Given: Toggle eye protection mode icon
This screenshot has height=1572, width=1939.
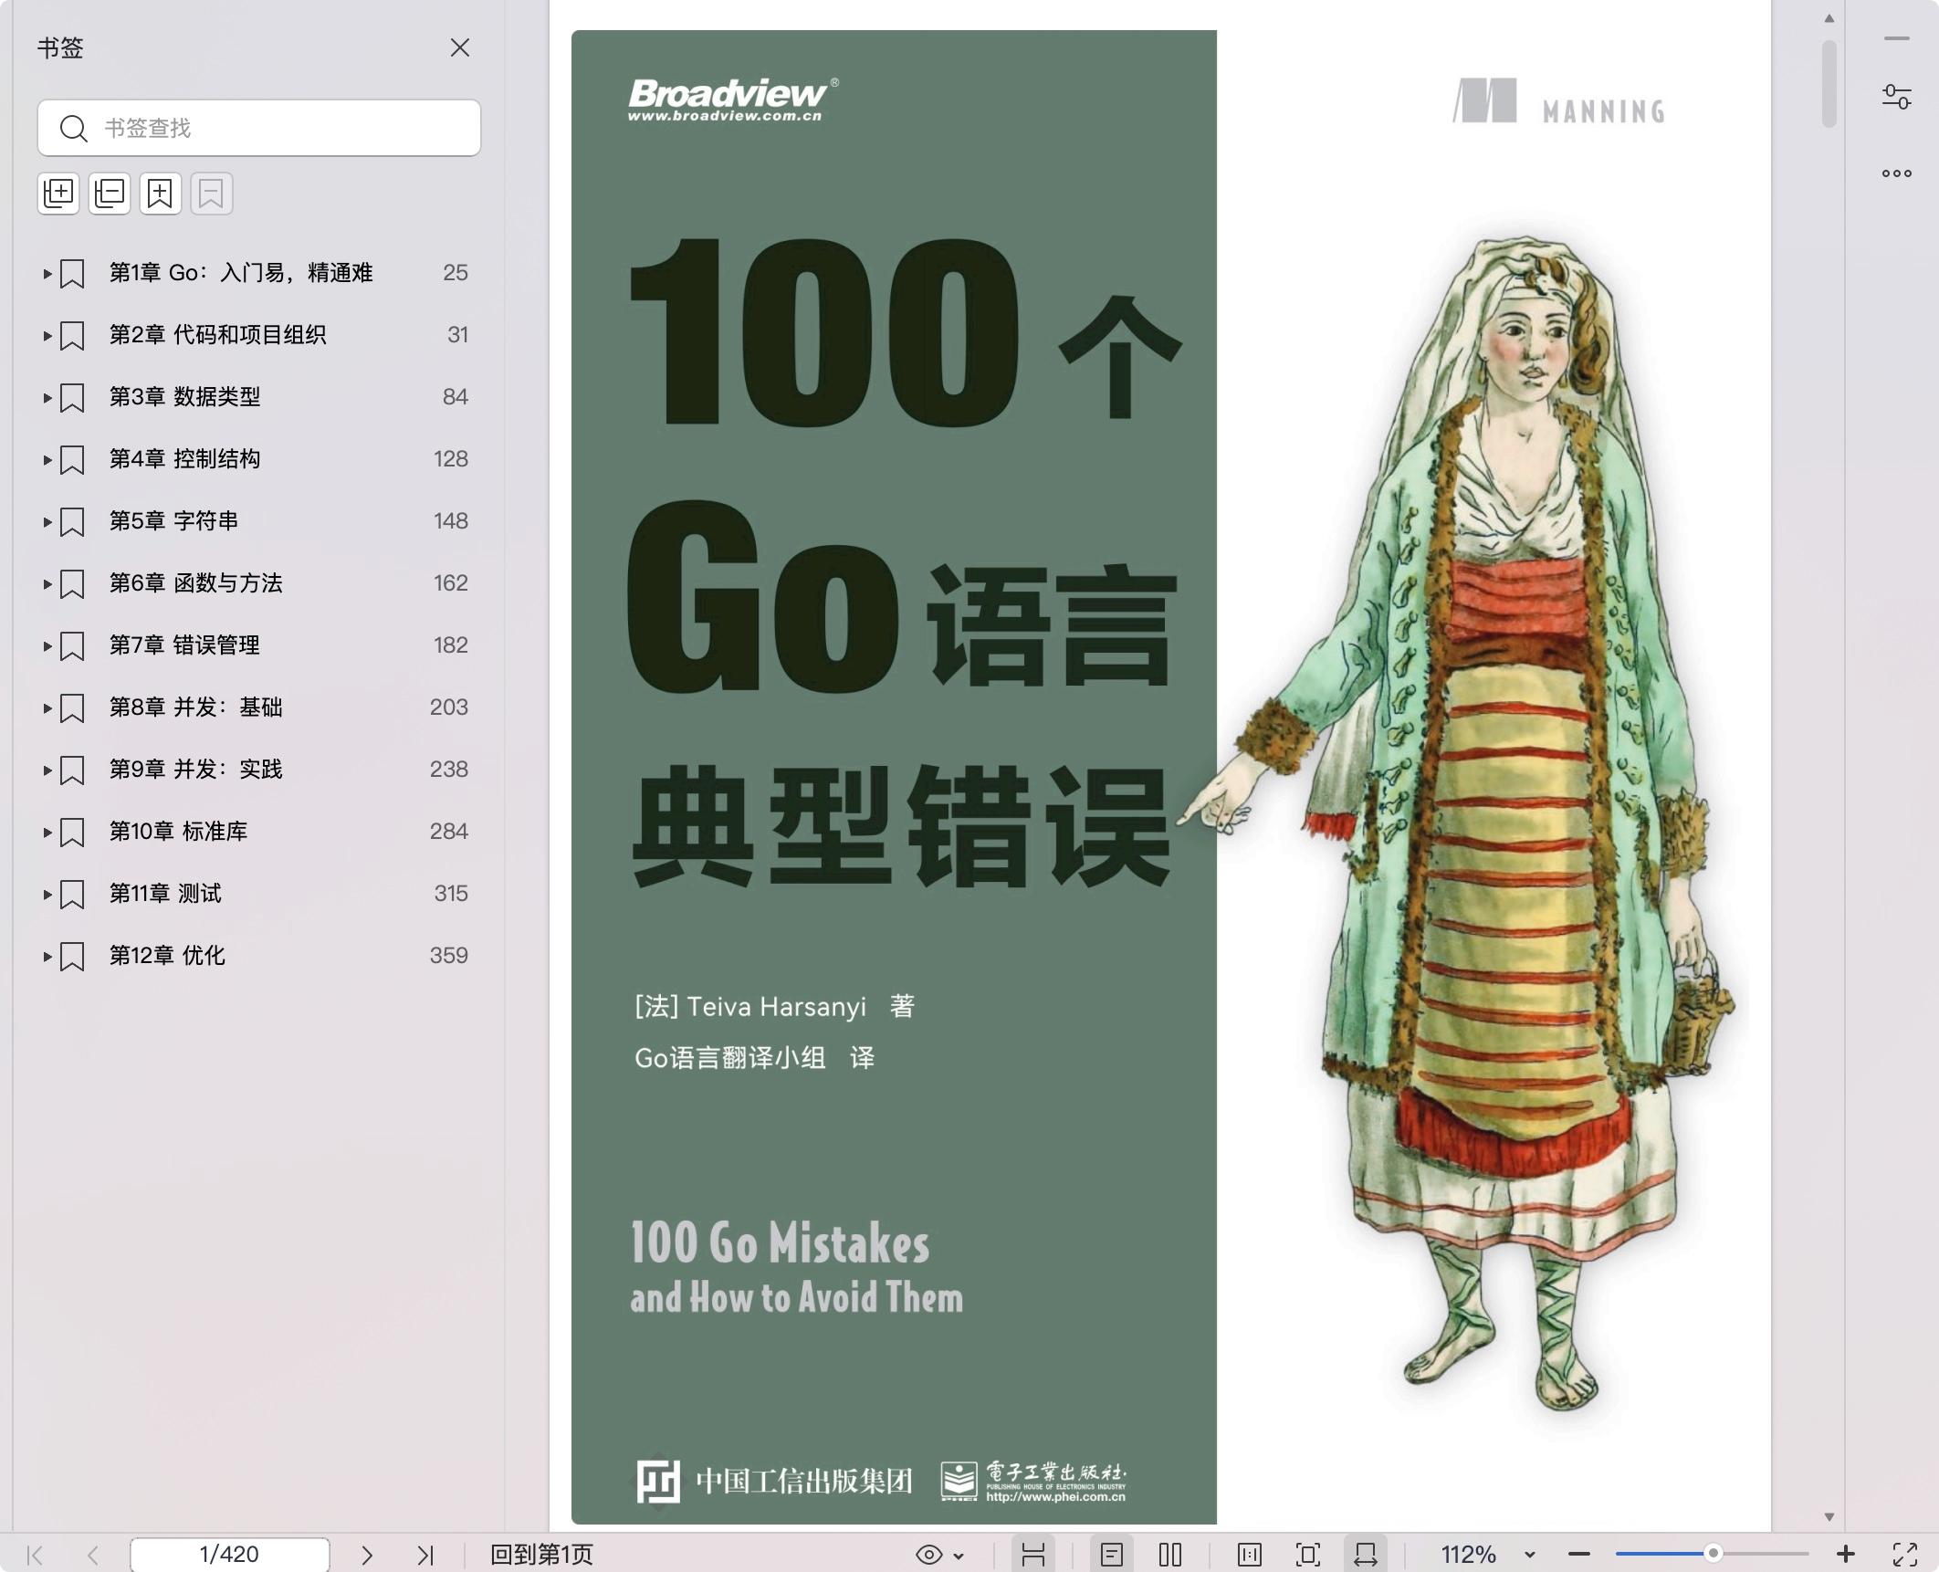Looking at the screenshot, I should (x=928, y=1555).
